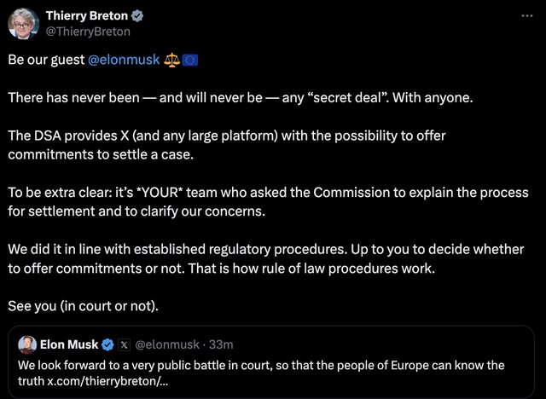Click the quoted tweet text about a public court battle
Image resolution: width=546 pixels, height=399 pixels.
pyautogui.click(x=261, y=365)
